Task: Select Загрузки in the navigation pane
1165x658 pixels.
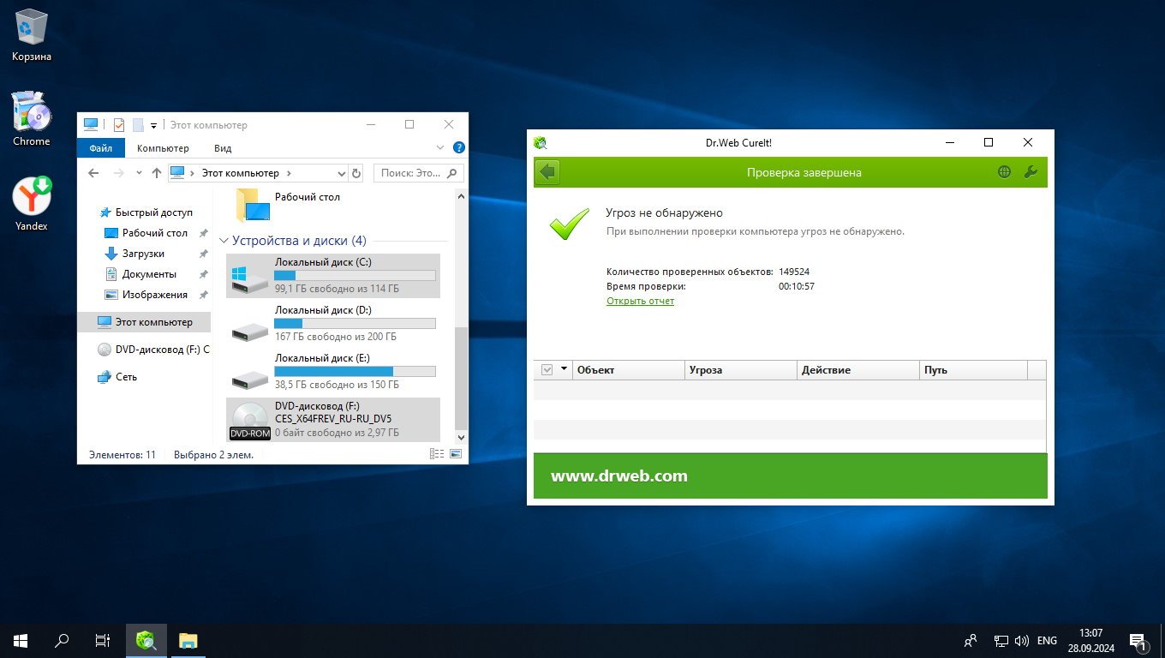Action: [x=143, y=254]
